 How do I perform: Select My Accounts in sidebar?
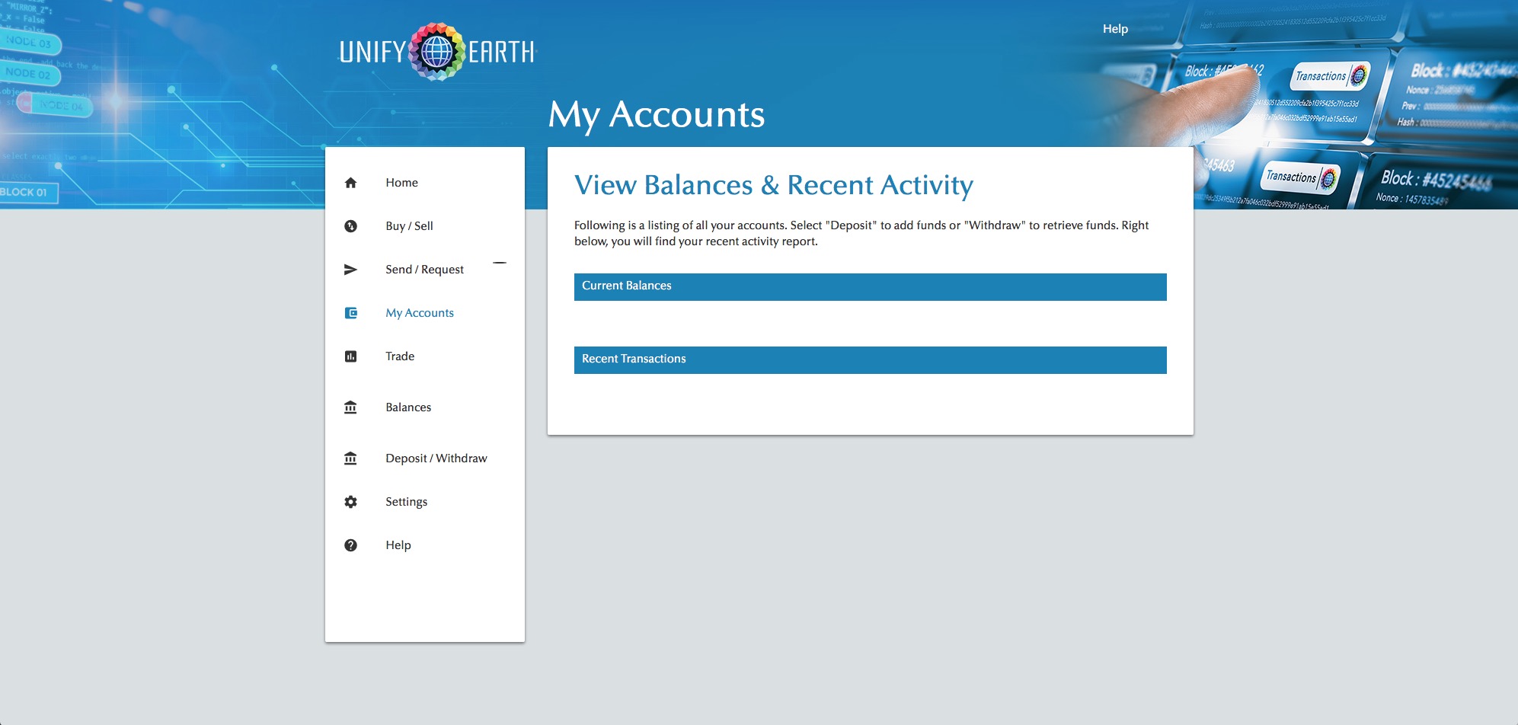(420, 313)
